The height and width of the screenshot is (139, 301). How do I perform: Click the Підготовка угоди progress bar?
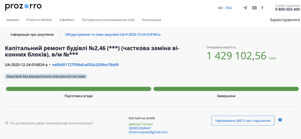(x=78, y=89)
